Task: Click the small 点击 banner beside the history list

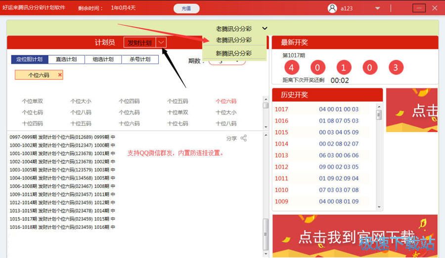Action: click(412, 110)
